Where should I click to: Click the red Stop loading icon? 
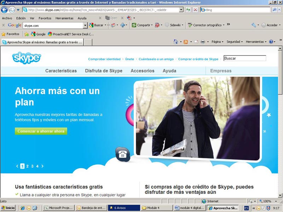tap(195, 10)
